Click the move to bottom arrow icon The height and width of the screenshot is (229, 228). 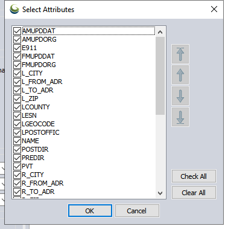(x=180, y=117)
